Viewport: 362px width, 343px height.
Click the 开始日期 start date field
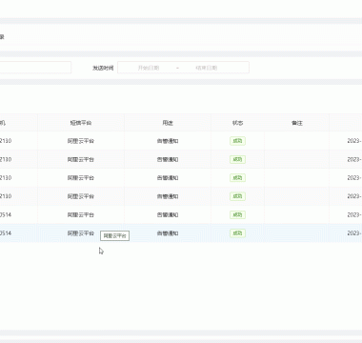149,68
